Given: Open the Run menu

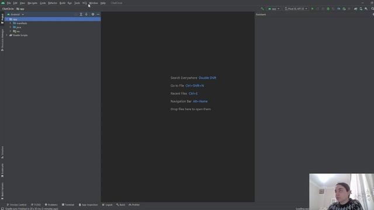Looking at the screenshot, I should coord(70,3).
